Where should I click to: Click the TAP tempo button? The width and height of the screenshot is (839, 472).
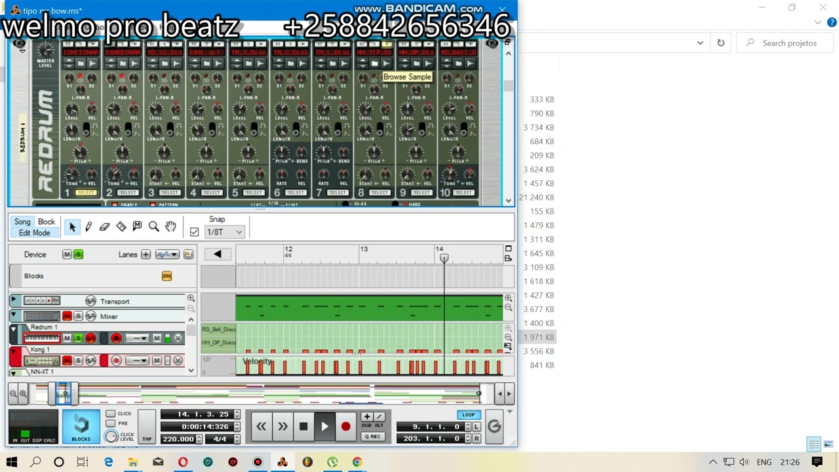coord(147,427)
